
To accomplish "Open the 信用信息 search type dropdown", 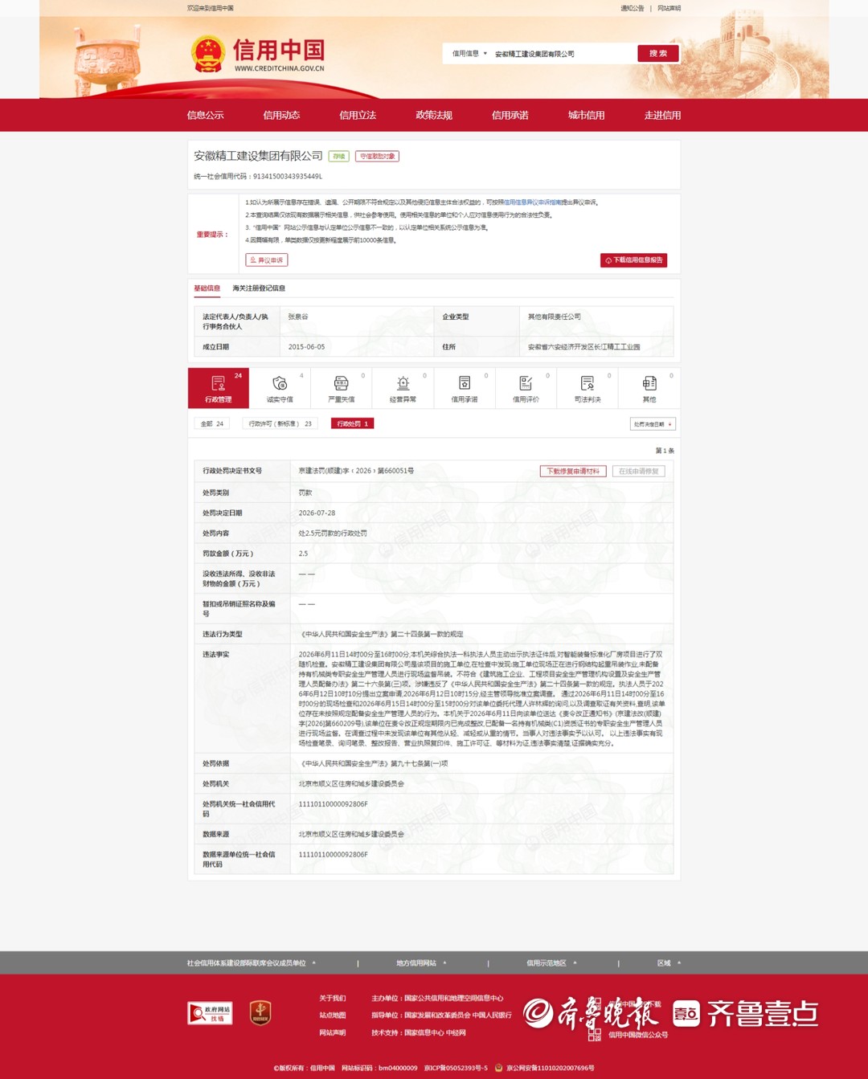I will [x=469, y=54].
